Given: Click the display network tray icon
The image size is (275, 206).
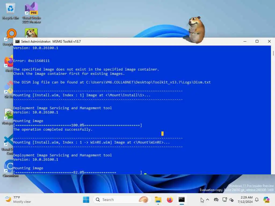Looking at the screenshot, I should pyautogui.click(x=225, y=200).
